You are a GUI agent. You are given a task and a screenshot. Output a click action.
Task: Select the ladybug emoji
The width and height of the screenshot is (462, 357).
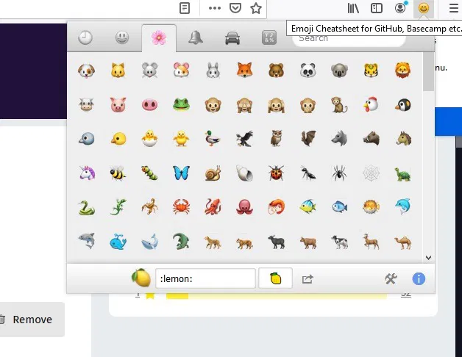tap(276, 173)
